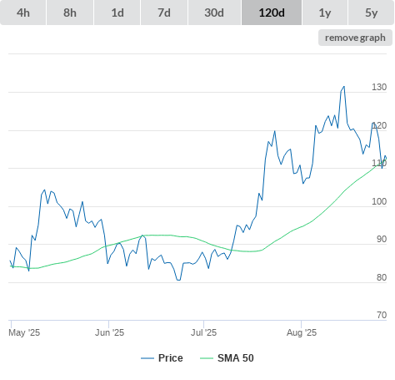Select the 4h time range tab
This screenshot has width=395, height=380.
click(x=23, y=13)
